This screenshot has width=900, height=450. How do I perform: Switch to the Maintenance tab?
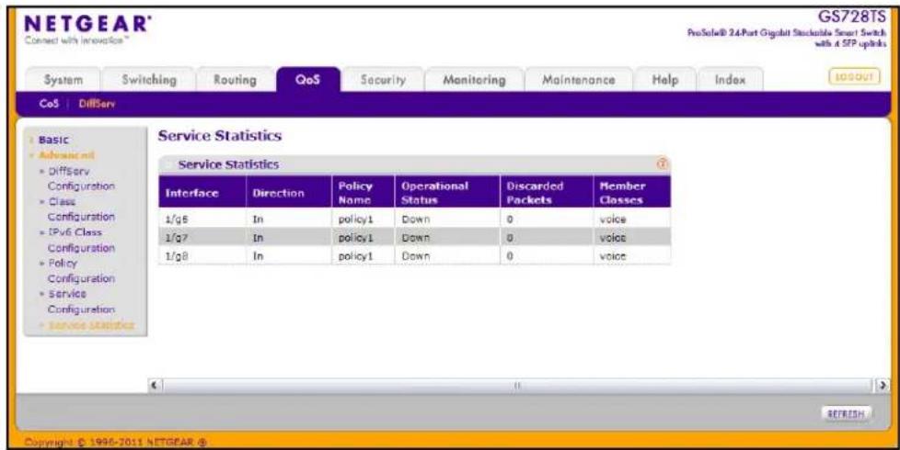[x=579, y=80]
